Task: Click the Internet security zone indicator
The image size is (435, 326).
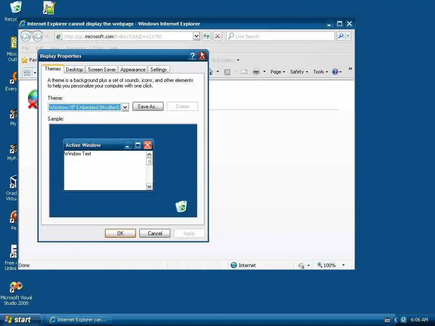Action: coord(243,265)
